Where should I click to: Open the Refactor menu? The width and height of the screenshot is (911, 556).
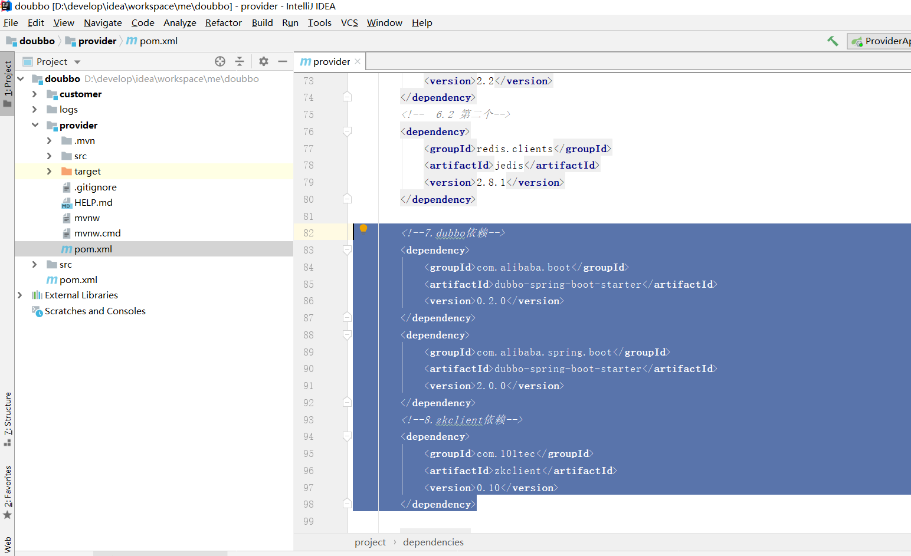224,22
